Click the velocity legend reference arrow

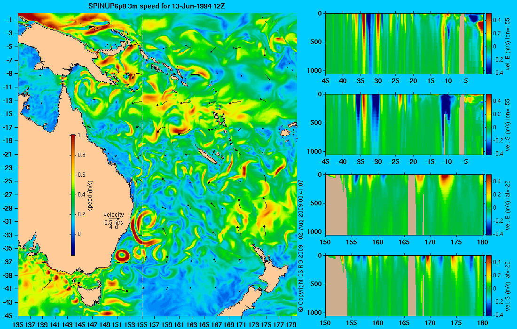tap(113, 219)
